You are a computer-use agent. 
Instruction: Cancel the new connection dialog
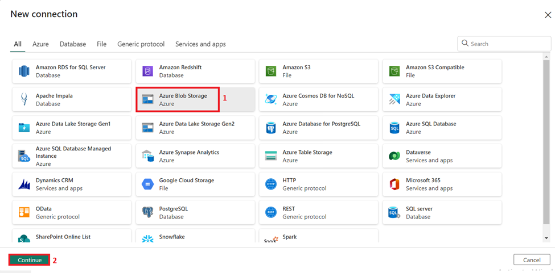pyautogui.click(x=532, y=260)
